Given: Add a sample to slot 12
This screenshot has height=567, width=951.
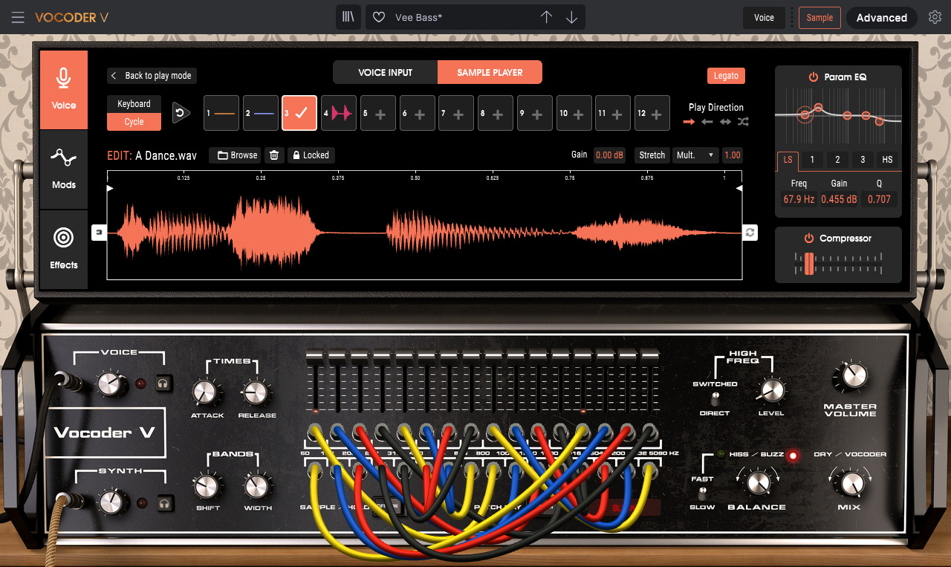Looking at the screenshot, I should pos(652,114).
